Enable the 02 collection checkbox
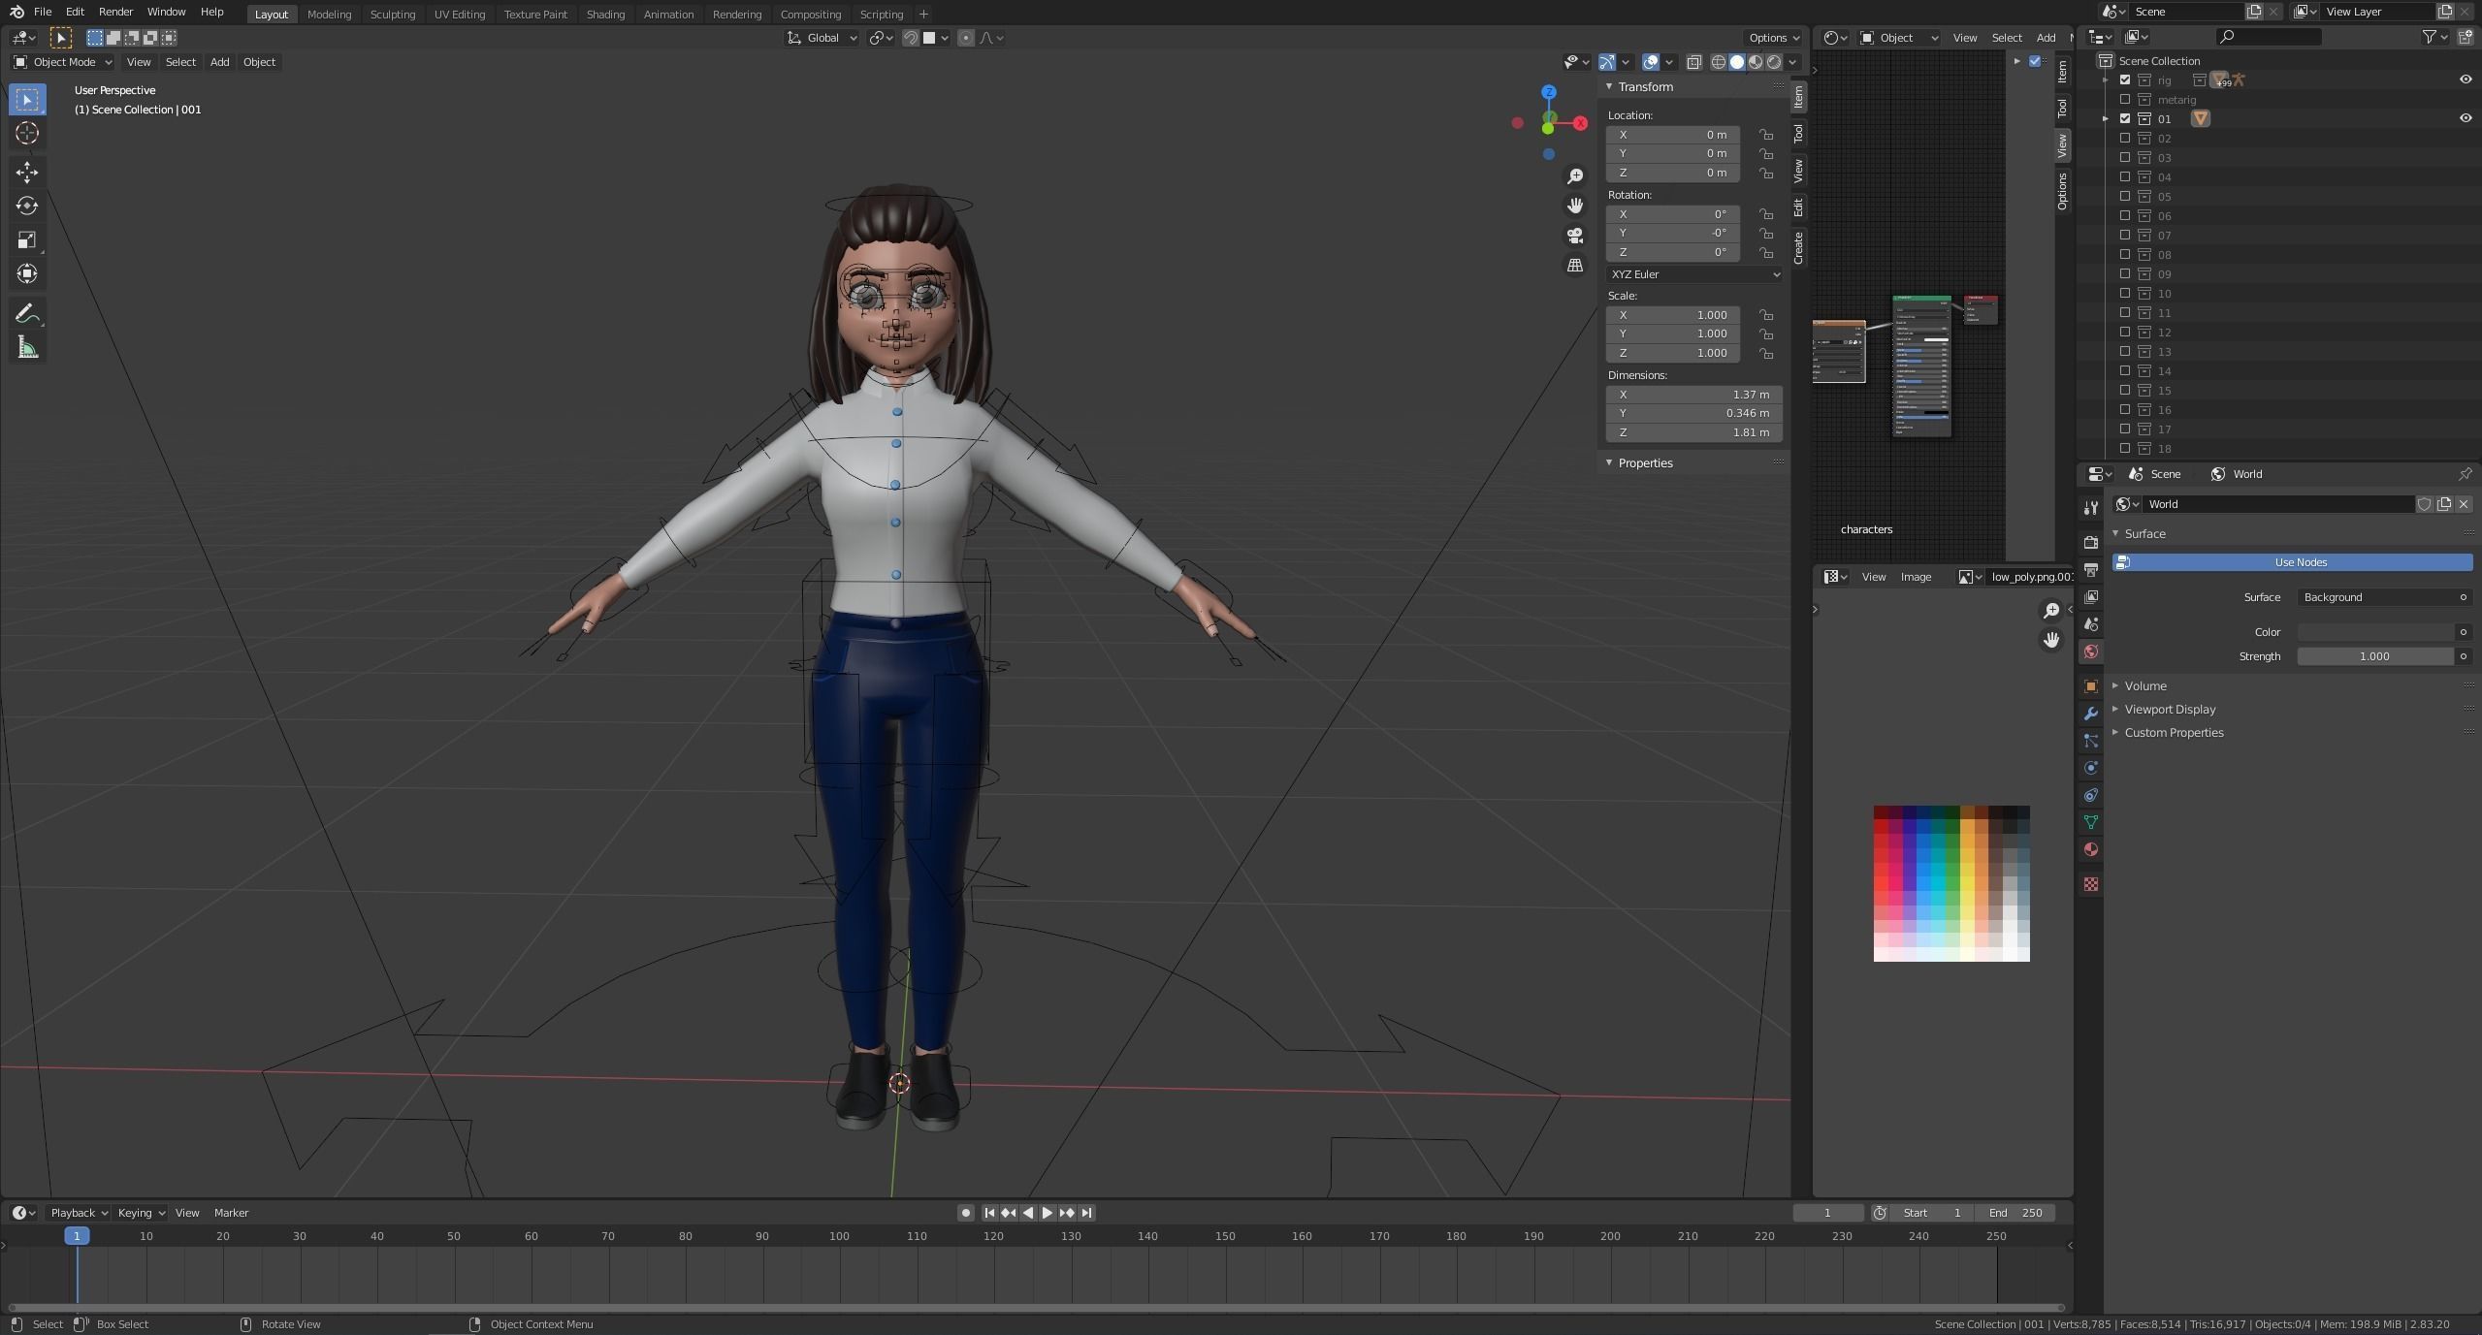Image resolution: width=2482 pixels, height=1335 pixels. coord(2125,138)
